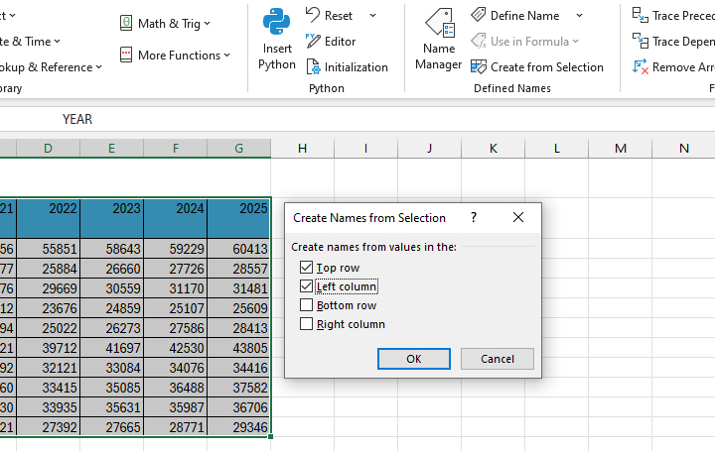
Task: Open help in Create Names dialog
Action: coord(474,217)
